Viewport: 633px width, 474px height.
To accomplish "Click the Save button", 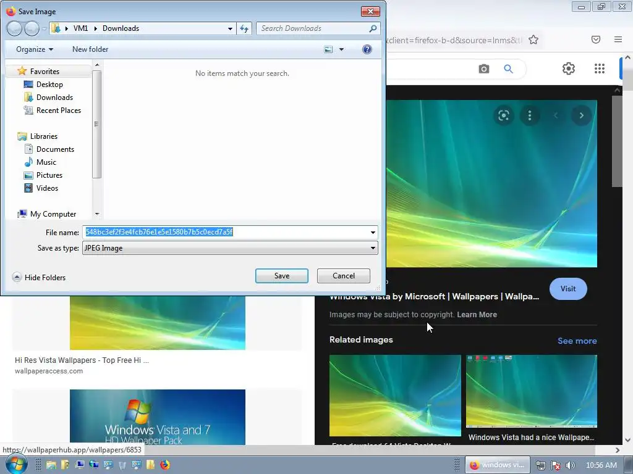I will tap(282, 276).
